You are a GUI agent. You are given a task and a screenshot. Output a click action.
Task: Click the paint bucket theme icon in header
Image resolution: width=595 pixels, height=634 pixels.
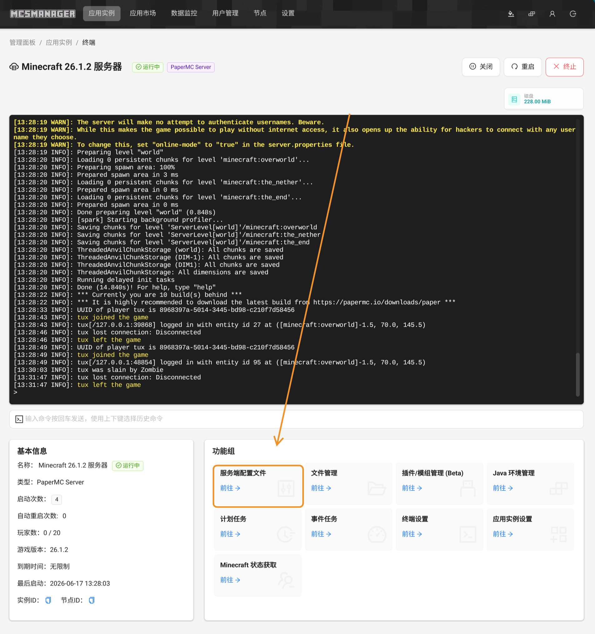pos(511,14)
